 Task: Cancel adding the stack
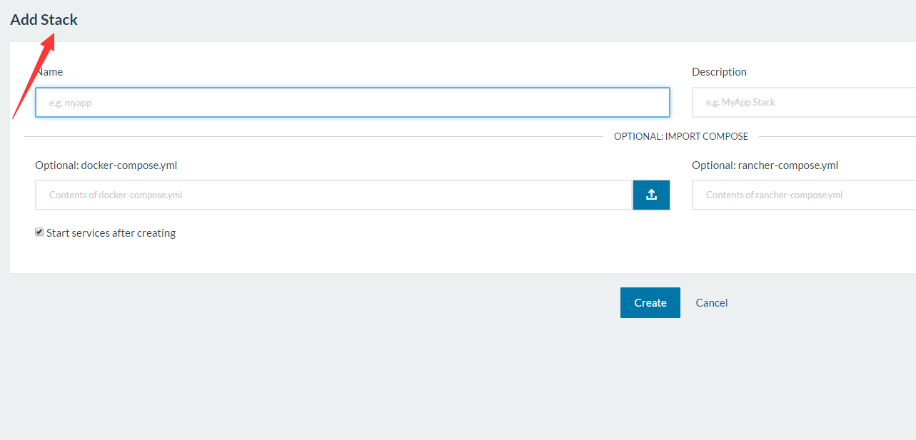pyautogui.click(x=711, y=303)
